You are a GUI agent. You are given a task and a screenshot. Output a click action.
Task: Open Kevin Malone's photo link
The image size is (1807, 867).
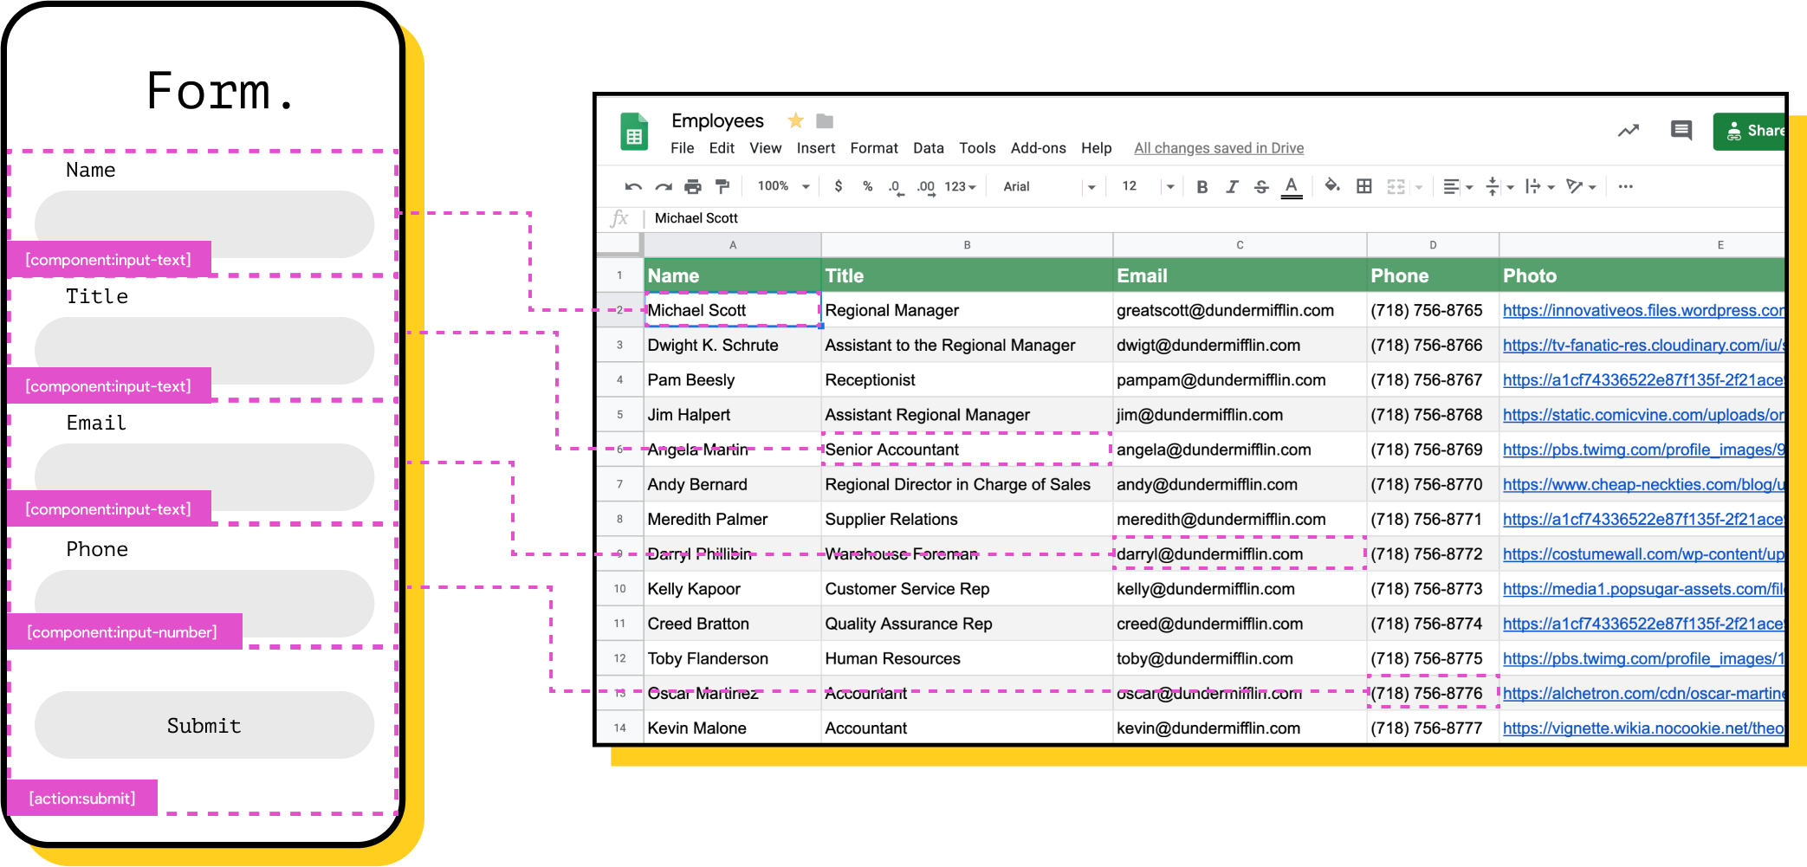1643,728
